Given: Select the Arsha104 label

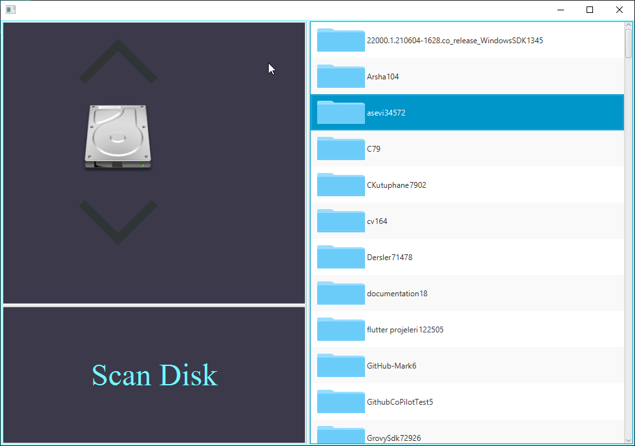Looking at the screenshot, I should 382,77.
